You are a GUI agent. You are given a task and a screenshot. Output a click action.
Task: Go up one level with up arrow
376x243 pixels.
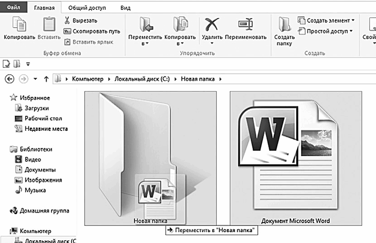pyautogui.click(x=46, y=79)
